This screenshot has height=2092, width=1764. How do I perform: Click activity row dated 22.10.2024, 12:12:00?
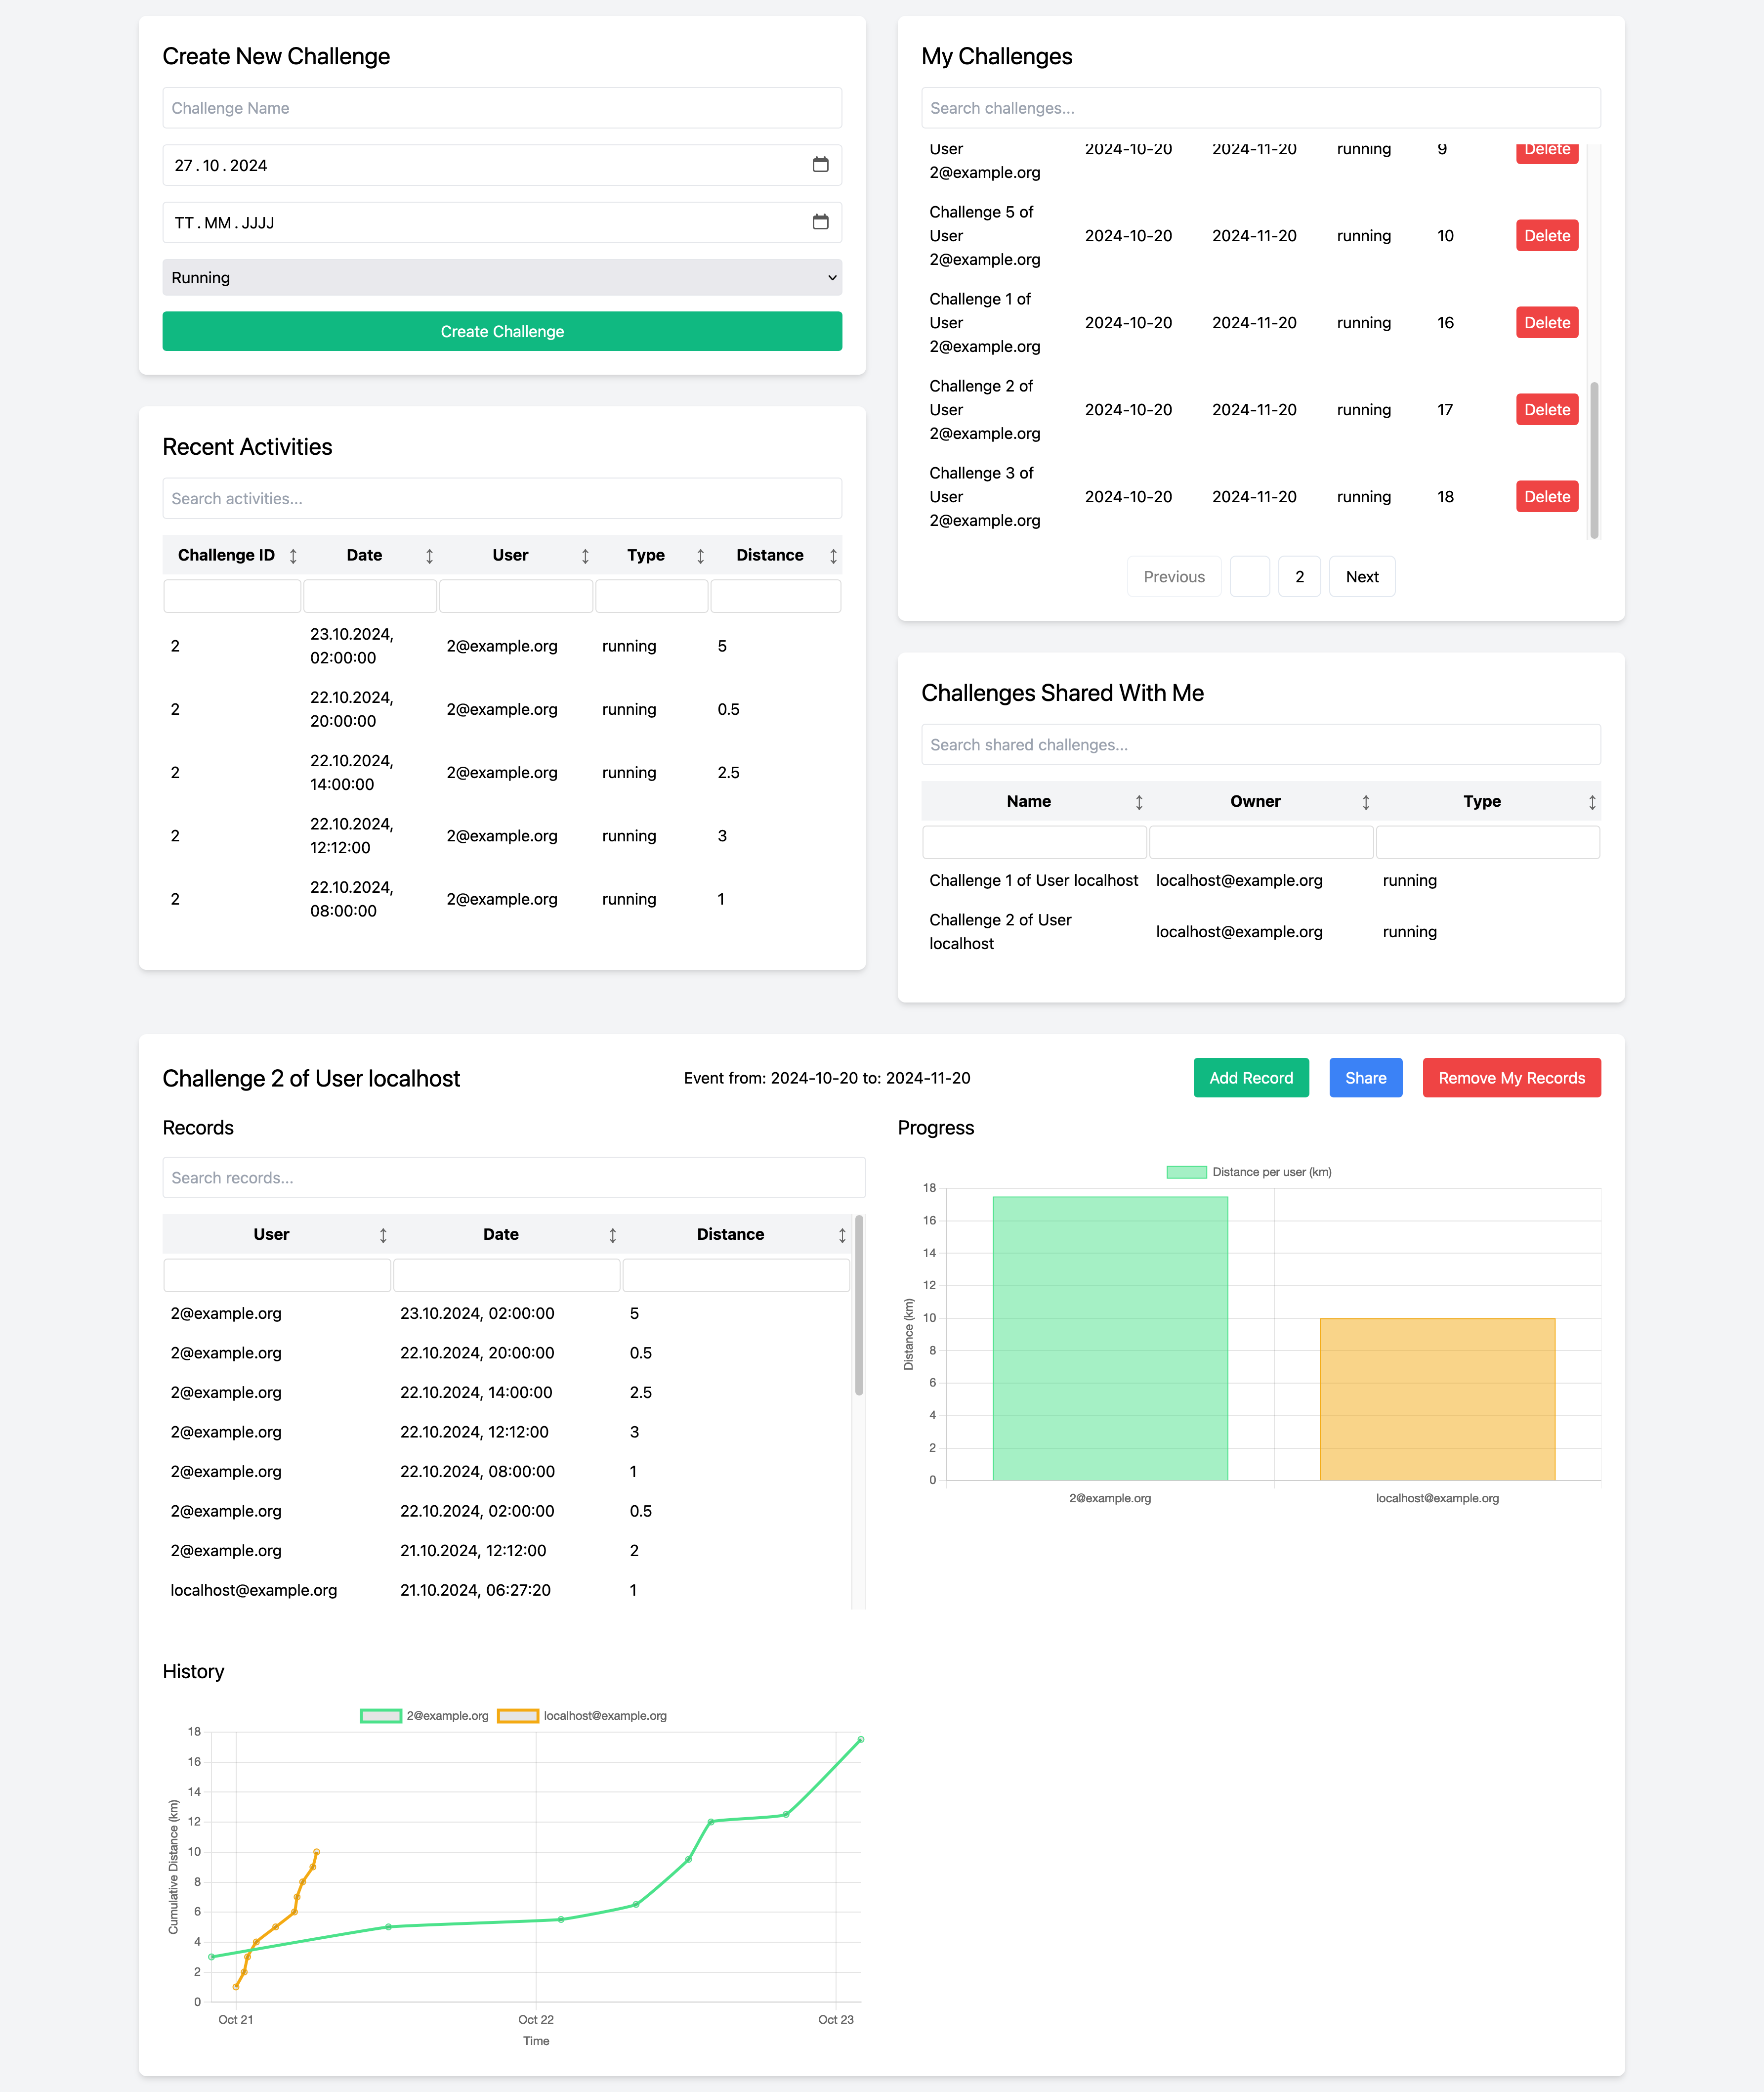point(502,835)
